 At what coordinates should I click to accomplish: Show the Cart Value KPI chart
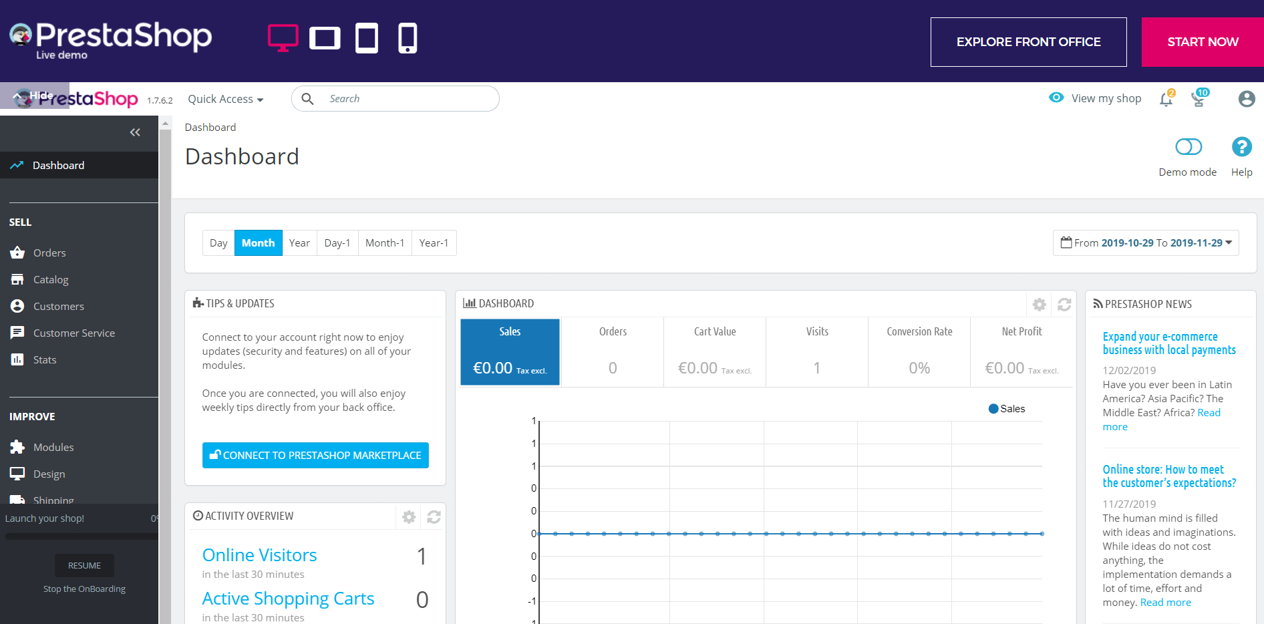point(715,352)
